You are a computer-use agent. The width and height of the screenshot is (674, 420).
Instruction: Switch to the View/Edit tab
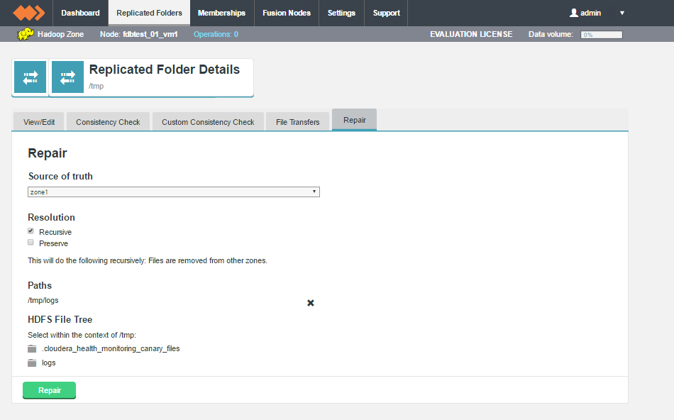click(x=39, y=122)
